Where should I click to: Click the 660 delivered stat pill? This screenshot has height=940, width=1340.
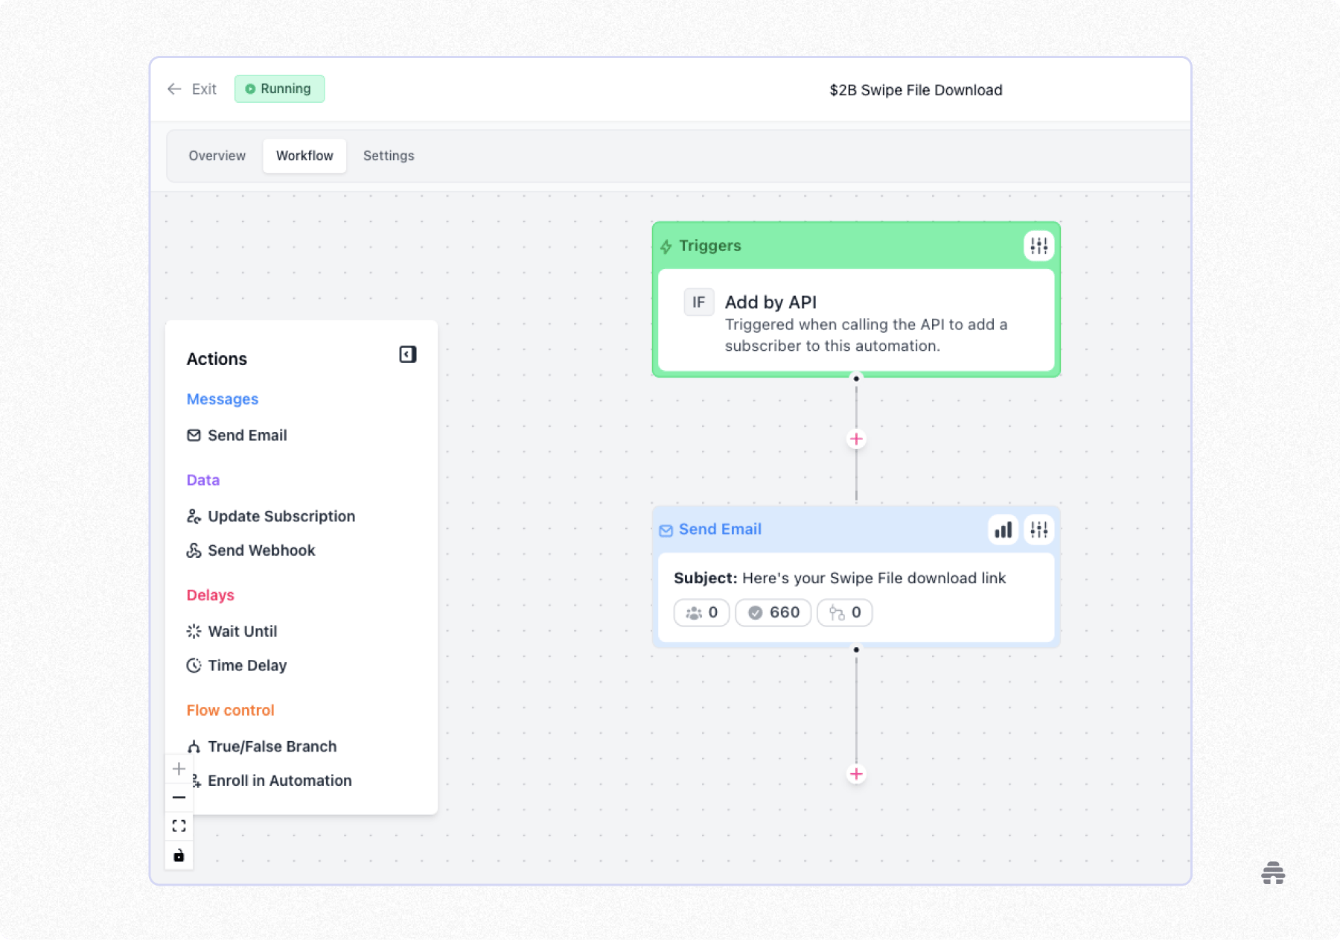click(773, 612)
